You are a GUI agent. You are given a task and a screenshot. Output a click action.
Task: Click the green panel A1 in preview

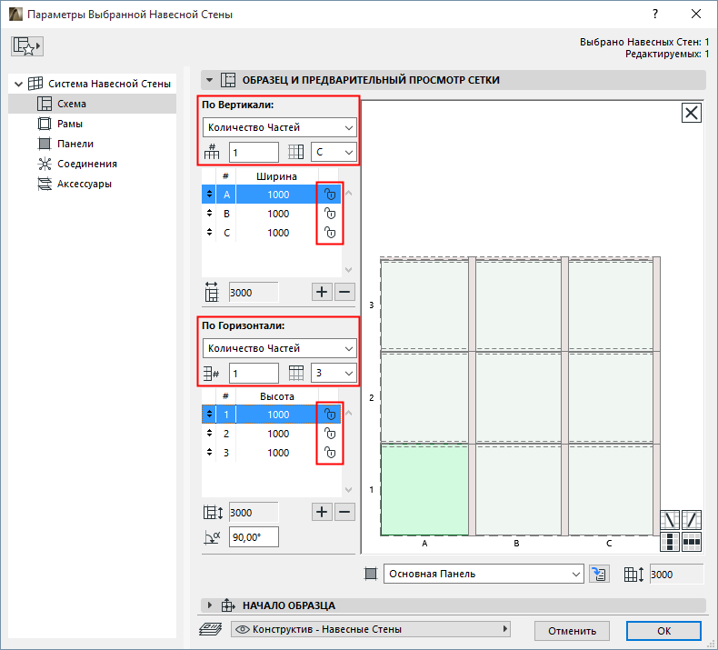coord(424,489)
